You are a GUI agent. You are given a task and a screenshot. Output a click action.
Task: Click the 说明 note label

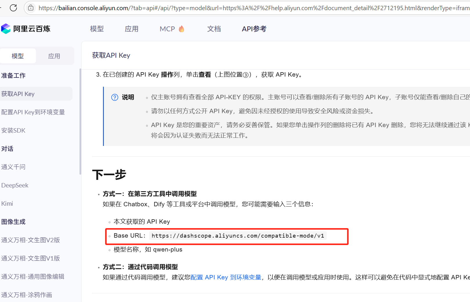coord(128,97)
